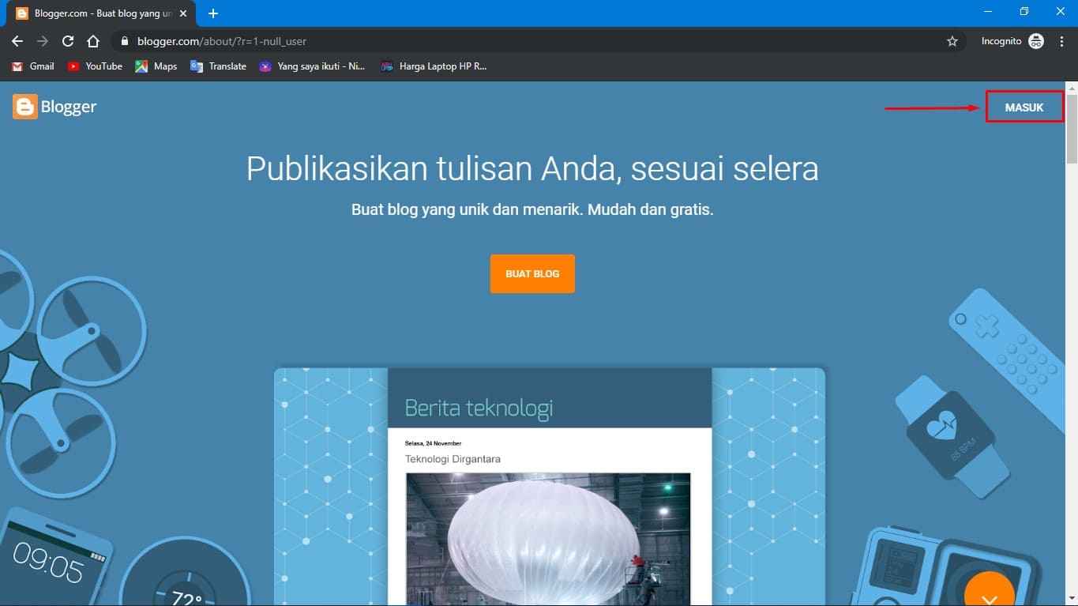Open the Chrome three-dot menu
The width and height of the screenshot is (1078, 606).
point(1061,41)
